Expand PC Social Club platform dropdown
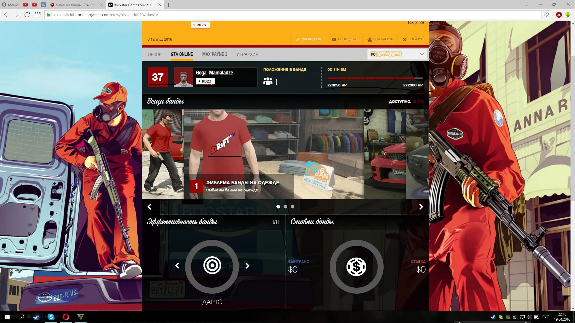The width and height of the screenshot is (575, 323). [422, 54]
